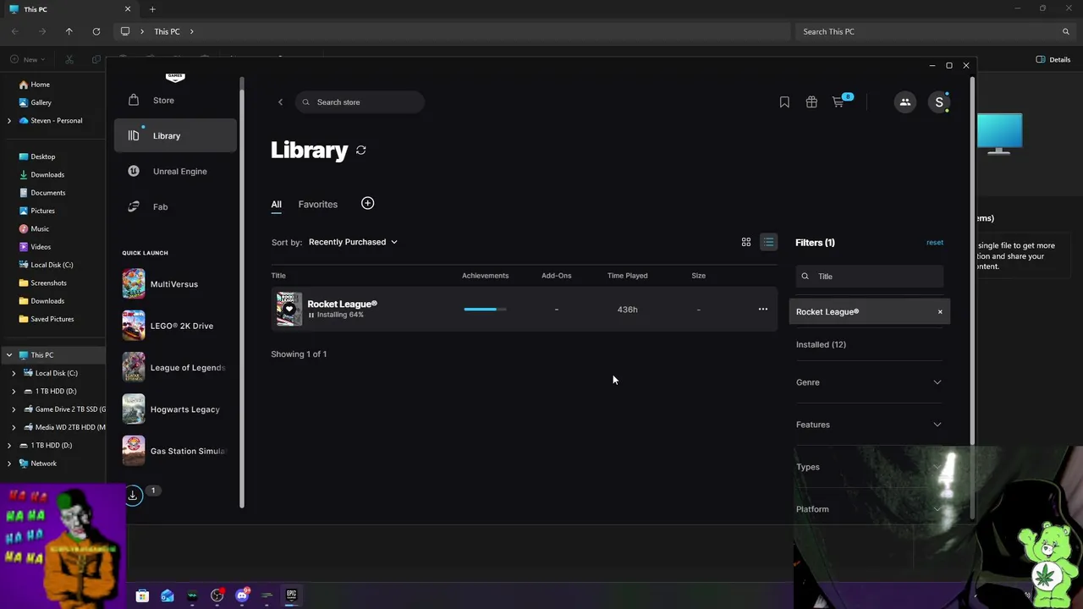Screen dimensions: 1083x609
Task: Open Pictures folder in File Explorer
Action: point(42,211)
